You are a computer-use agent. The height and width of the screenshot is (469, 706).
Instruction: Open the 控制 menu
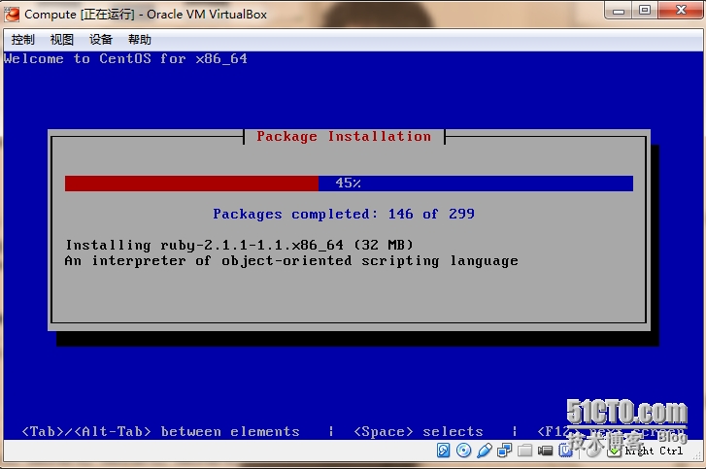22,40
